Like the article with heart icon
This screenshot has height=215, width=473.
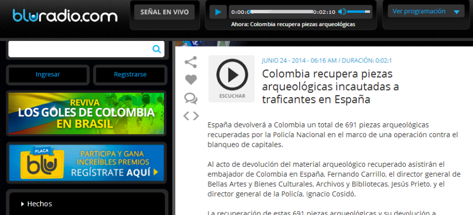pos(191,79)
